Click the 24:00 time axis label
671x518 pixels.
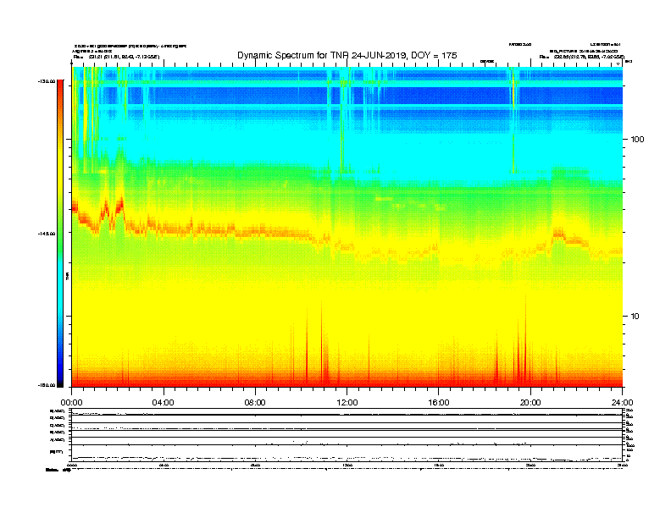pos(622,403)
